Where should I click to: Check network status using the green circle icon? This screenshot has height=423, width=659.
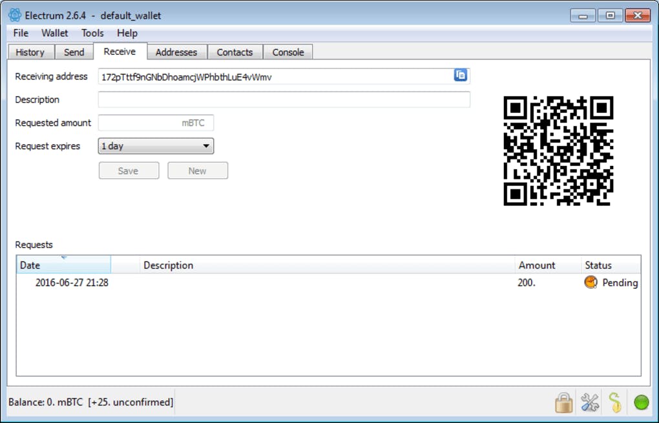click(641, 402)
